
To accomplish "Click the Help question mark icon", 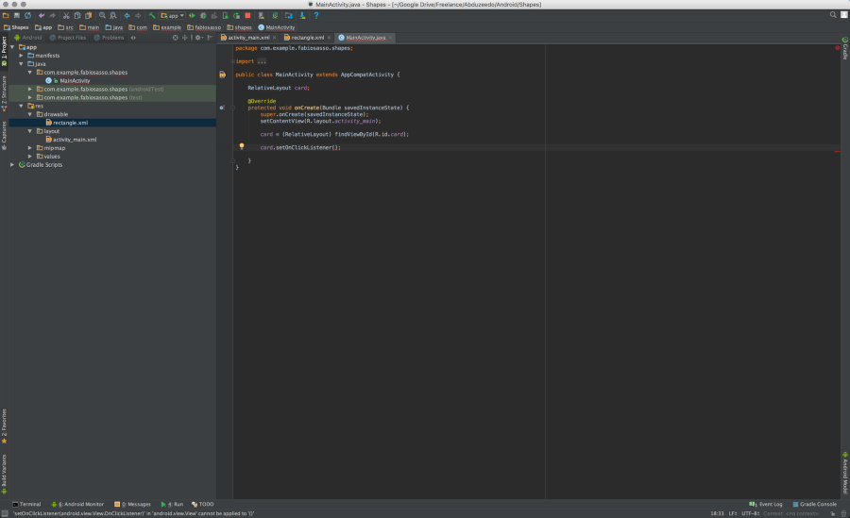I will 316,16.
